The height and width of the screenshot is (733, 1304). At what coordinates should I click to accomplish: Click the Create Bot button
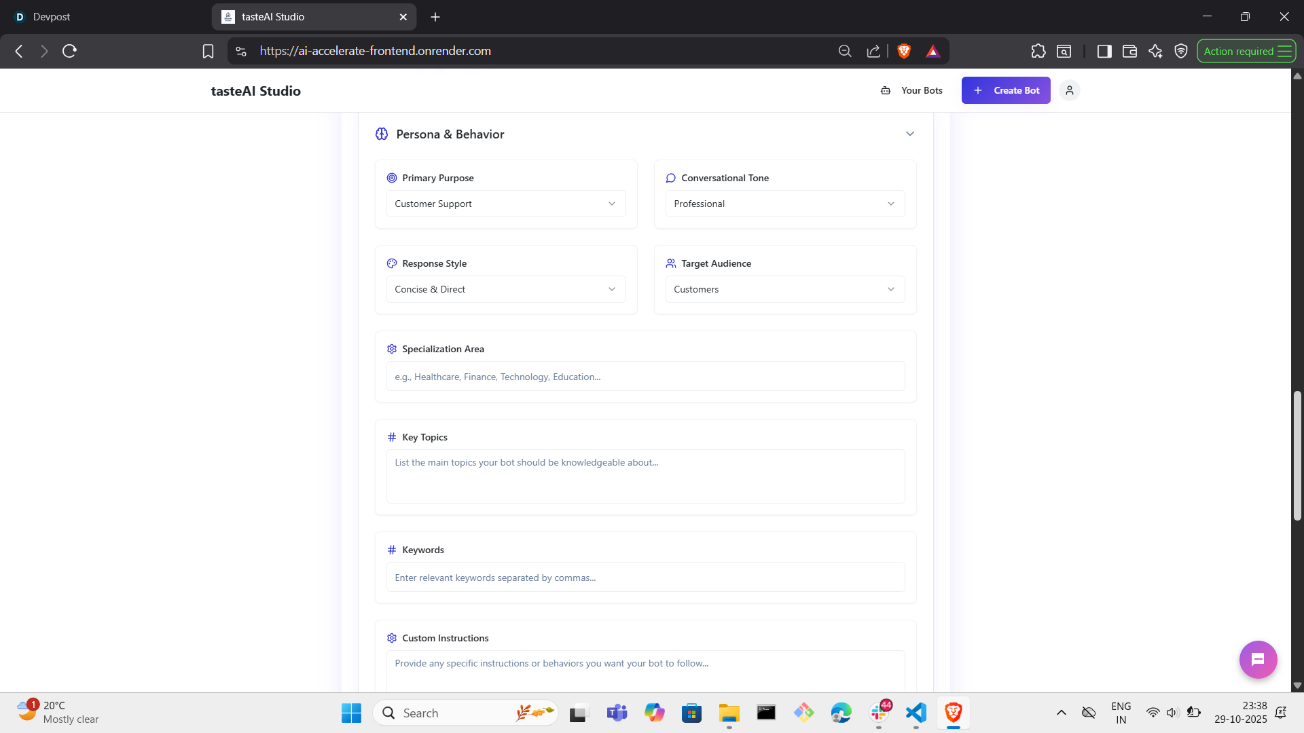[x=1005, y=90]
